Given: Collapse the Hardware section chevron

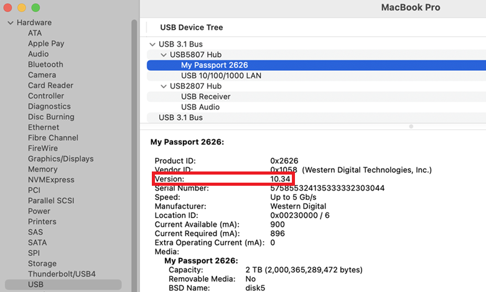Looking at the screenshot, I should 10,23.
